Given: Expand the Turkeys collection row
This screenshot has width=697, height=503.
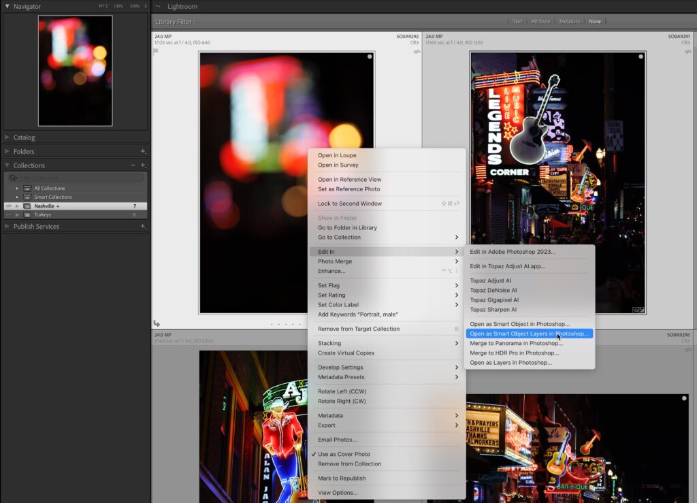Looking at the screenshot, I should [x=17, y=215].
